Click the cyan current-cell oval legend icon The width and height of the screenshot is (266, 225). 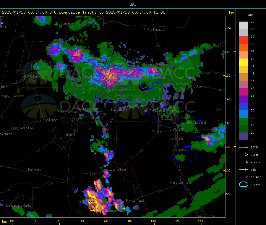pyautogui.click(x=244, y=184)
